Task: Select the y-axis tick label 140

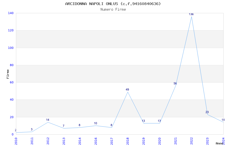Action: tap(11, 13)
